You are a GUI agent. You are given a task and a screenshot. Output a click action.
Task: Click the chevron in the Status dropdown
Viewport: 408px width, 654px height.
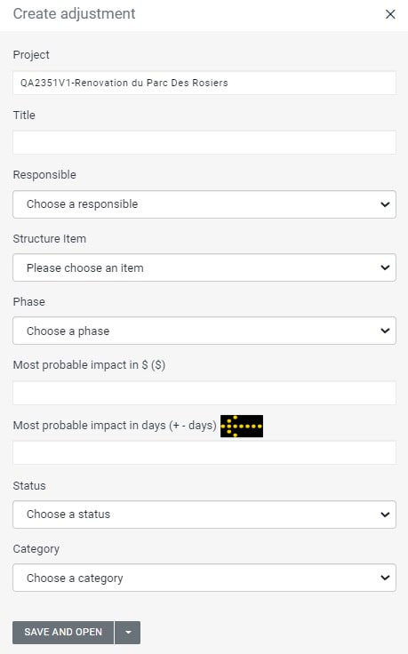click(x=385, y=514)
